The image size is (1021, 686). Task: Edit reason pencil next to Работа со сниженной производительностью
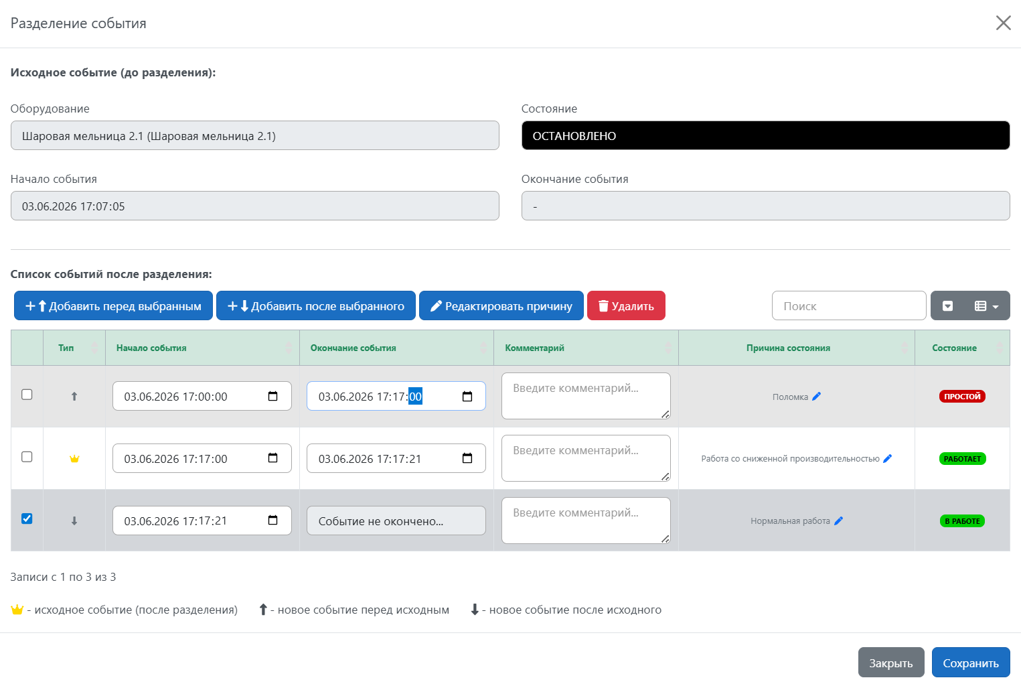888,459
